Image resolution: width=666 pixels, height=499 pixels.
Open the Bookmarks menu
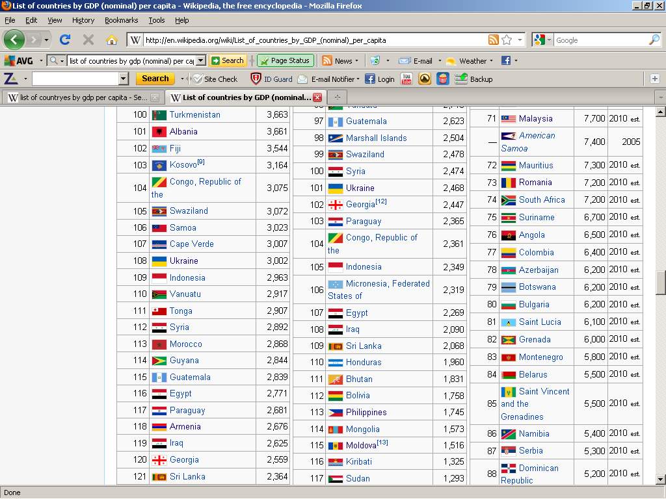pos(121,20)
